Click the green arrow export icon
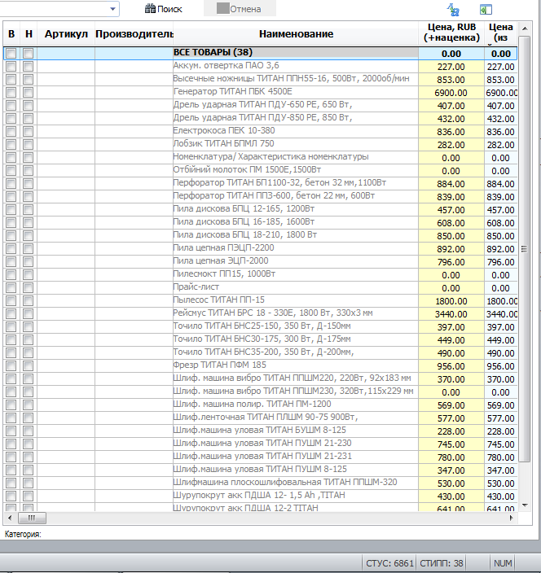 (x=486, y=10)
